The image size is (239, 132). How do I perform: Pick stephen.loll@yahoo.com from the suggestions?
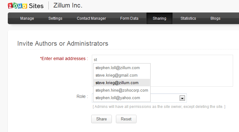pyautogui.click(x=118, y=98)
